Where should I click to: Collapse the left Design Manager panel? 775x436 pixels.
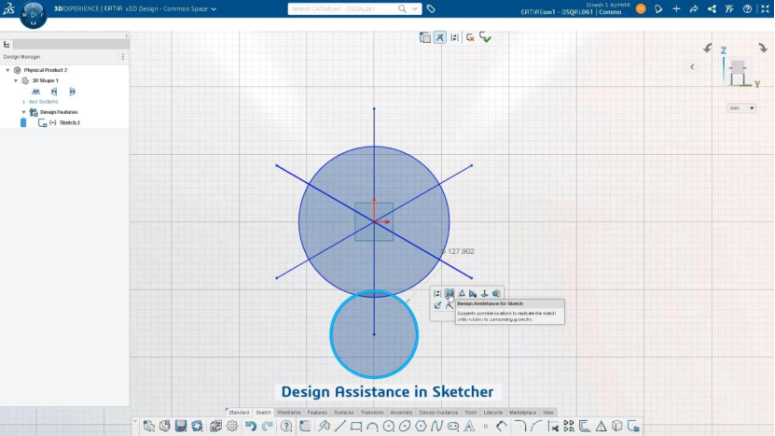pyautogui.click(x=126, y=35)
